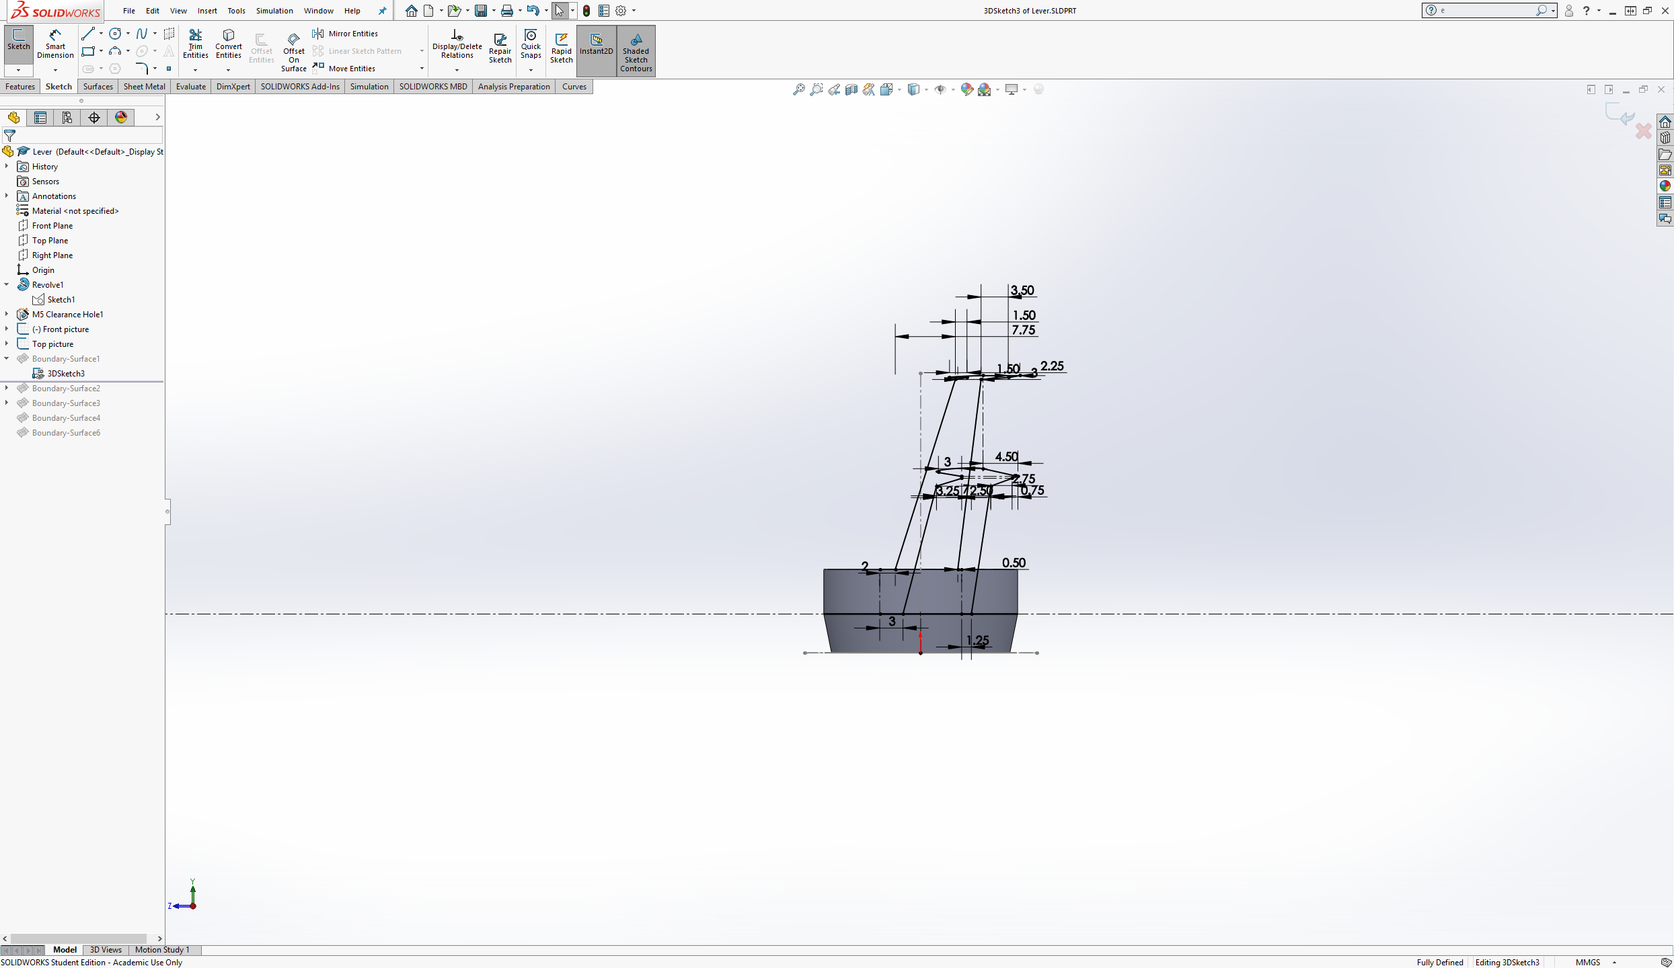Click the feature tree horizontal scrollbar
Image resolution: width=1674 pixels, height=968 pixels.
pyautogui.click(x=79, y=938)
